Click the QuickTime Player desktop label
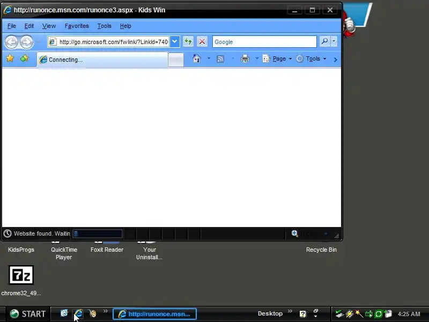Screen dimensions: 429x322 [64, 253]
